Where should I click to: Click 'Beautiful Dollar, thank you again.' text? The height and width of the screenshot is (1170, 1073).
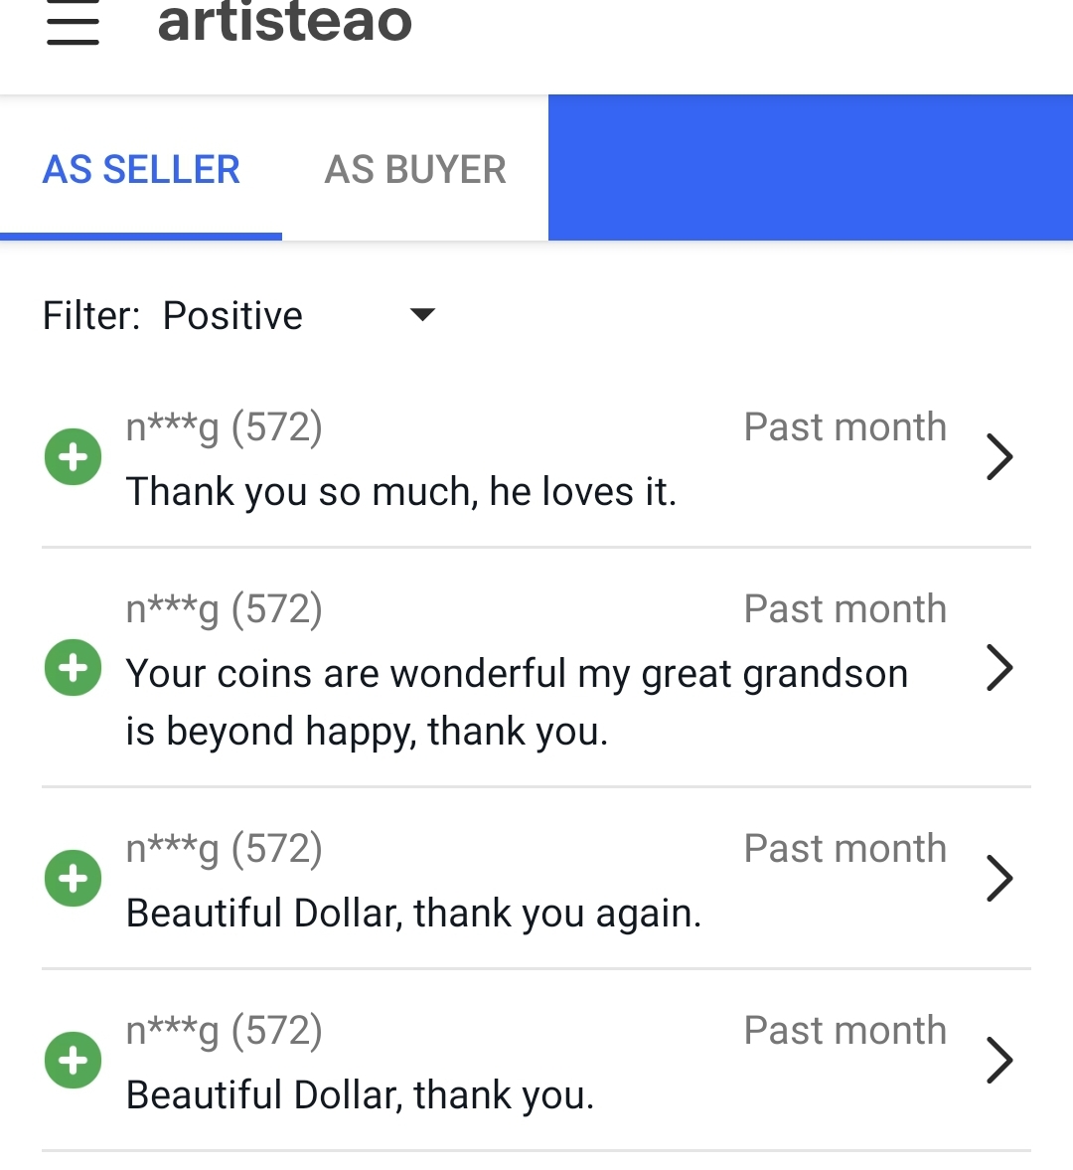click(x=414, y=914)
